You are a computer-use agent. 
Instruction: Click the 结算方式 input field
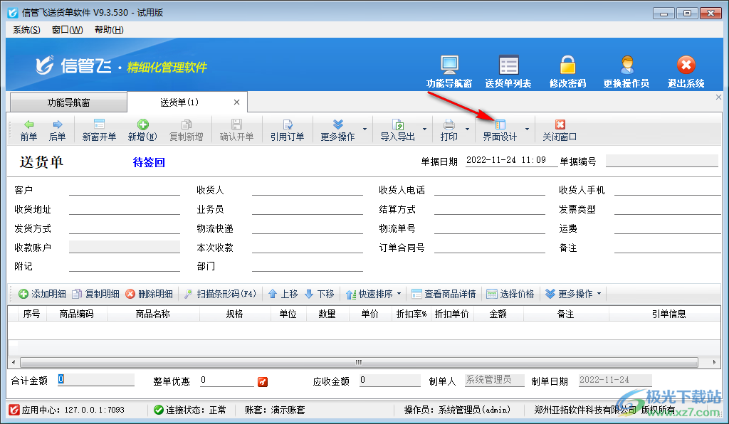pos(490,209)
